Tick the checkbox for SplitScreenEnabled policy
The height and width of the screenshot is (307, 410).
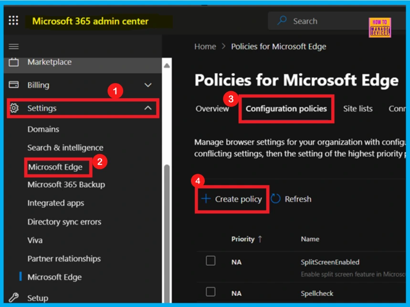[210, 261]
